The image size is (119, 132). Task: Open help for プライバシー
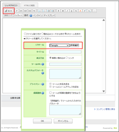click(x=43, y=84)
